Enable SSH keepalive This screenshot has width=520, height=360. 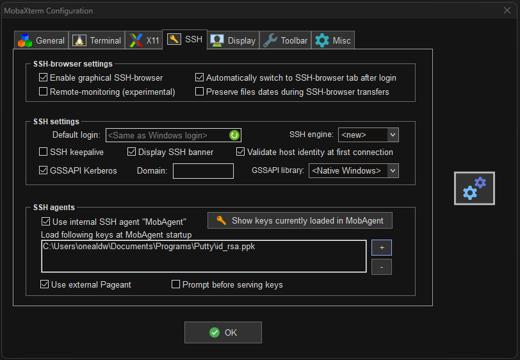click(44, 152)
